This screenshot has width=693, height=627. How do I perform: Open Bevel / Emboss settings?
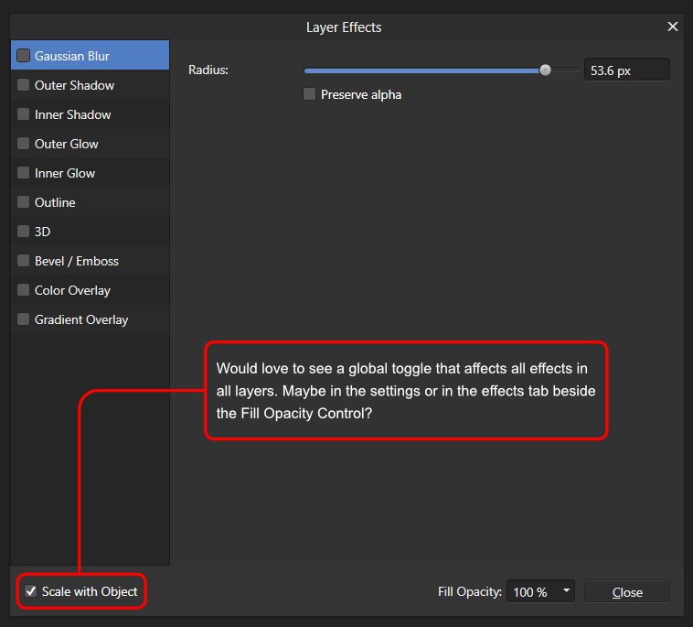tap(91, 261)
